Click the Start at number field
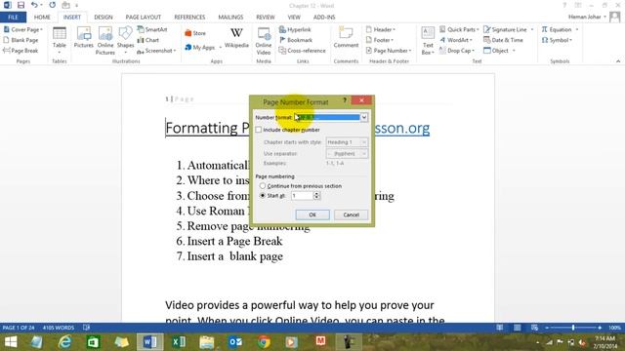625x351 pixels. [302, 196]
